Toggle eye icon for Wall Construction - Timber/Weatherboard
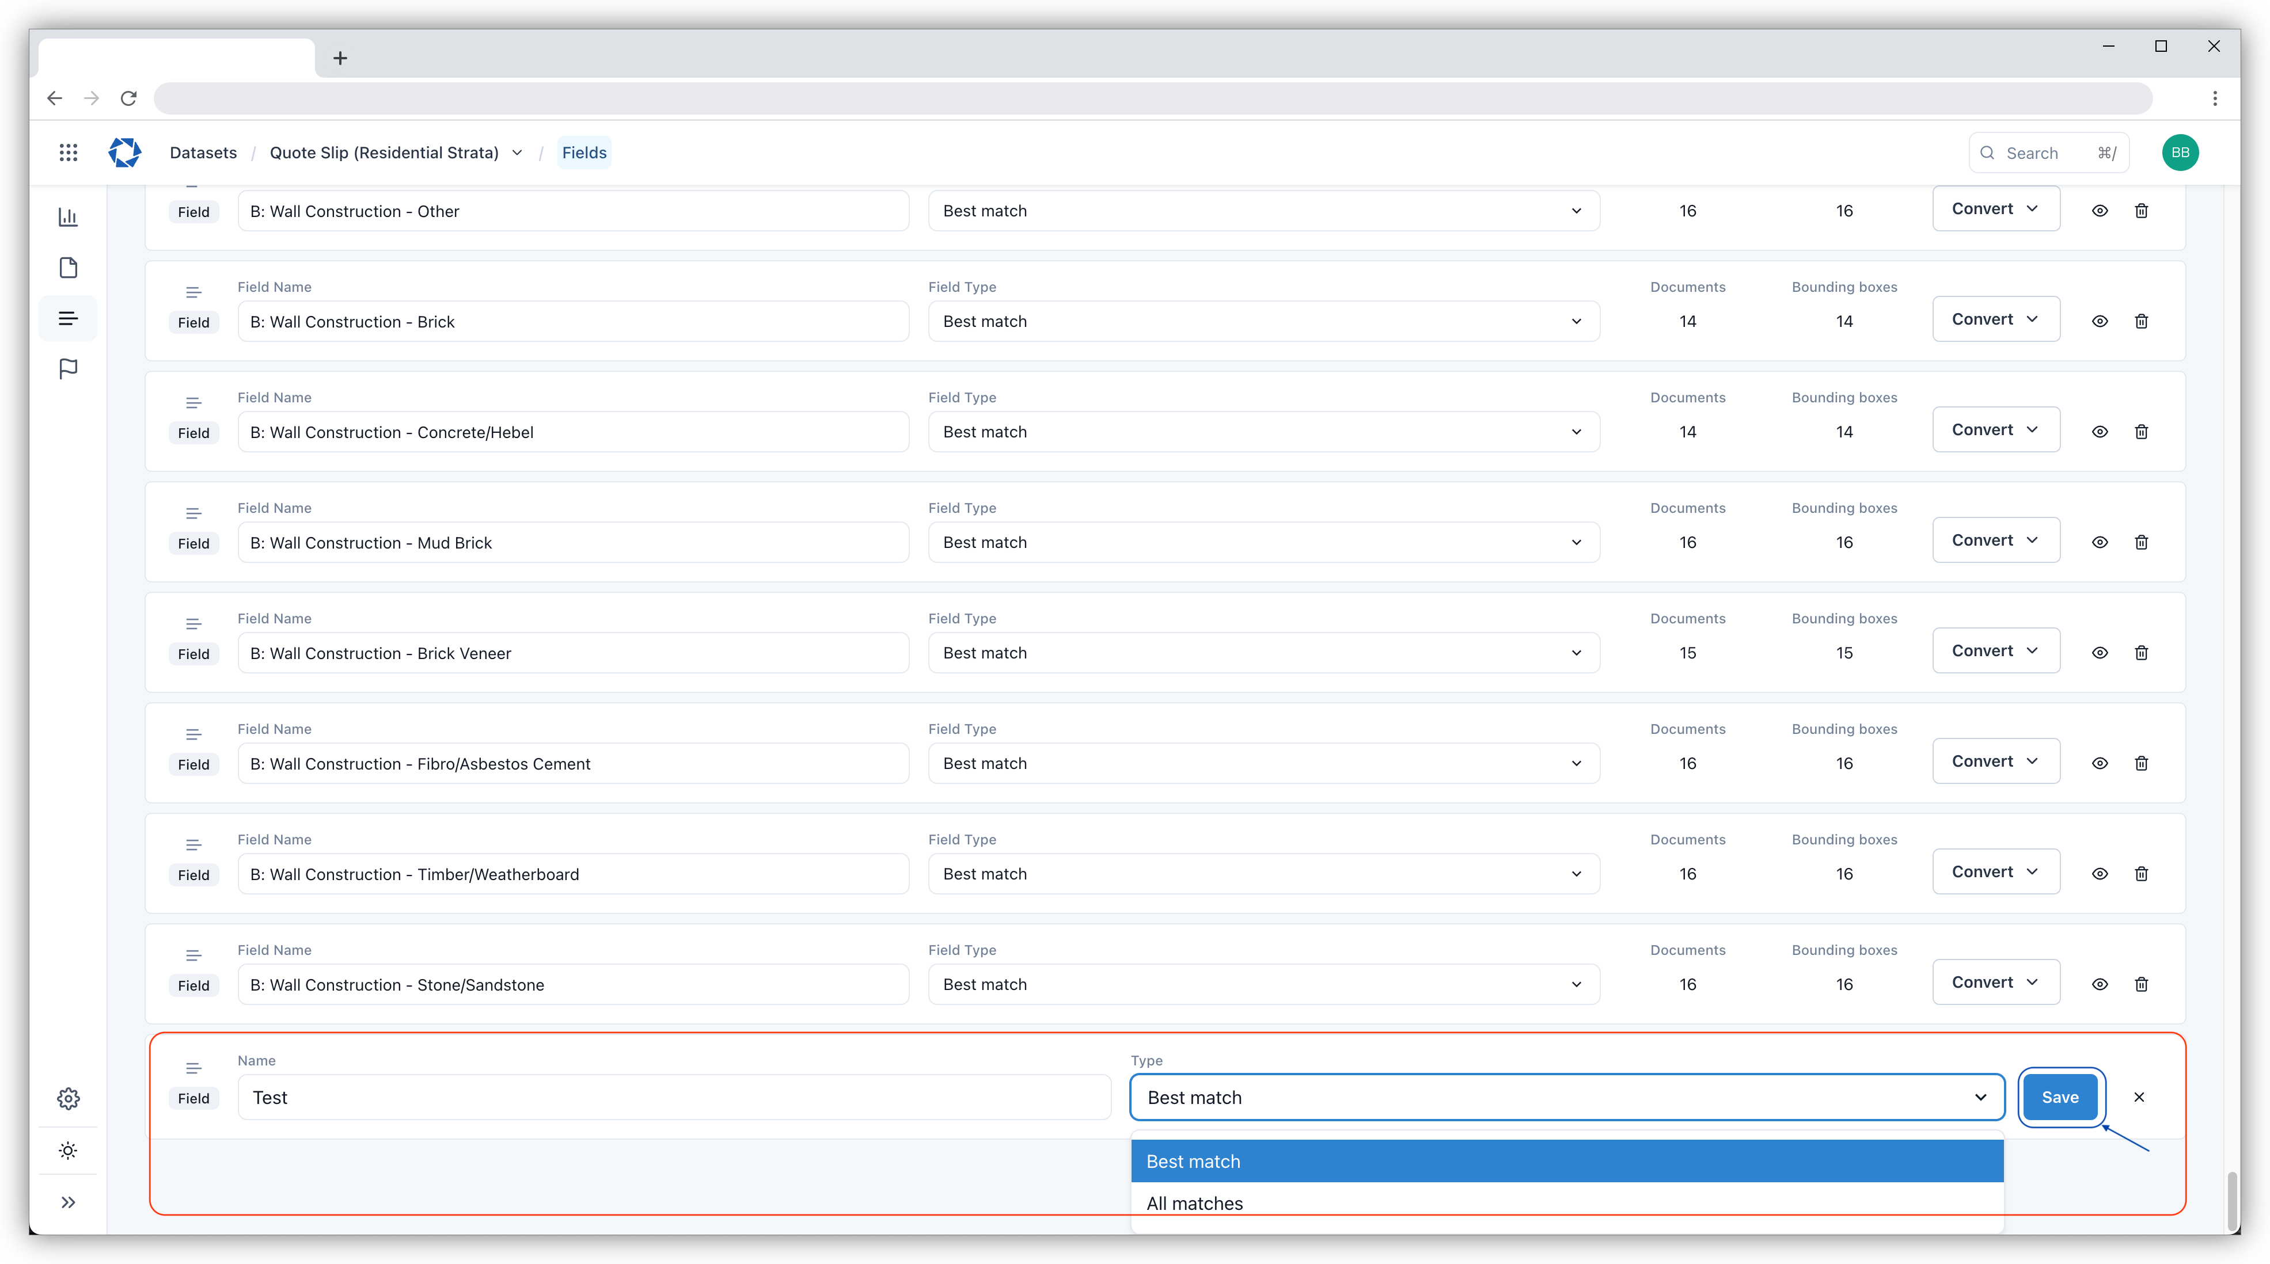The image size is (2270, 1264). [2100, 874]
